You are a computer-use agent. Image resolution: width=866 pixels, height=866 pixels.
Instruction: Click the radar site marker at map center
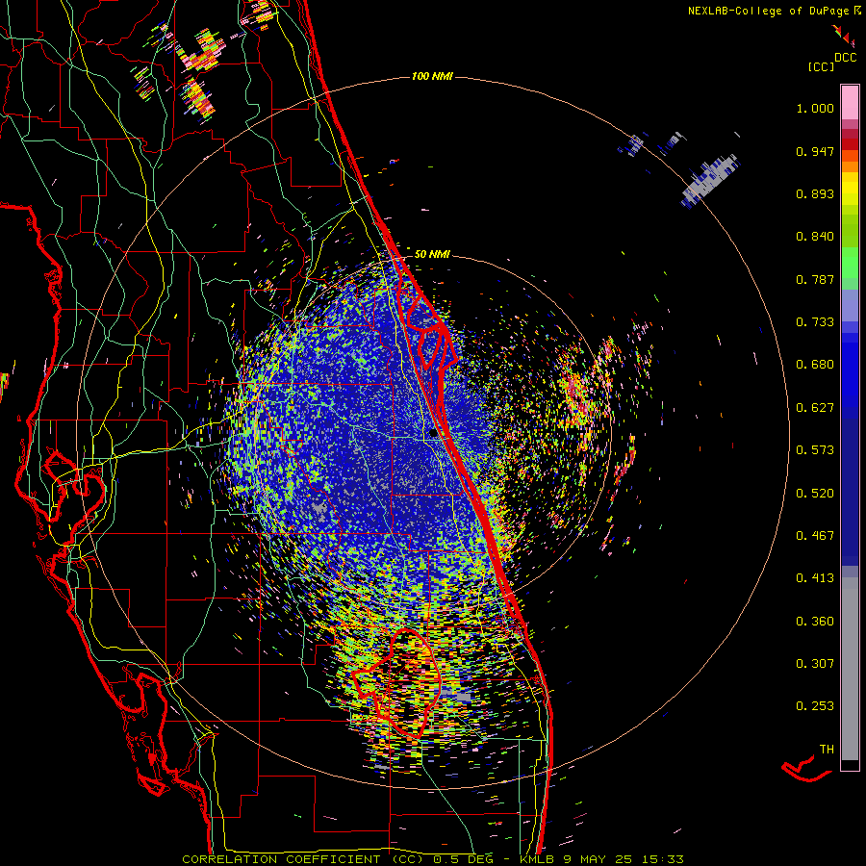point(434,434)
